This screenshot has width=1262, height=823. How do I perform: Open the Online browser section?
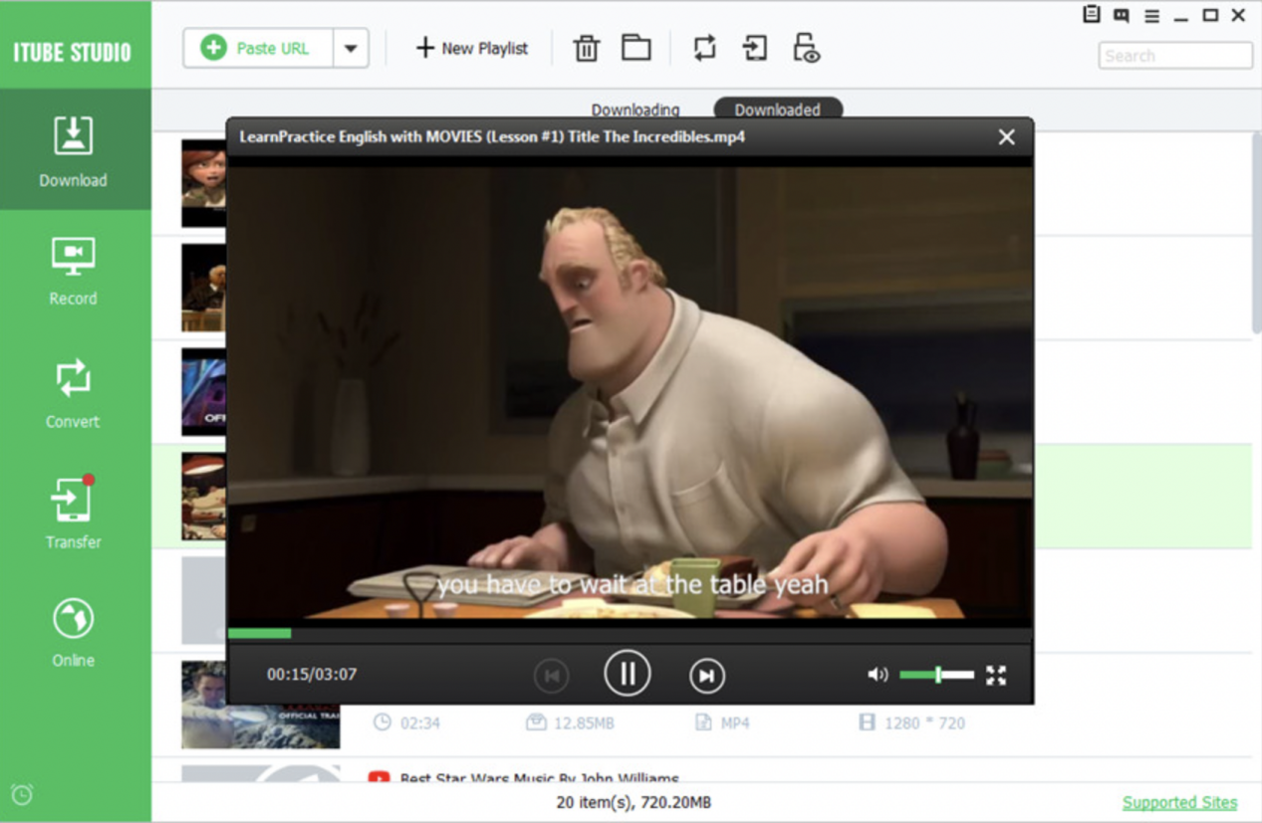[74, 632]
